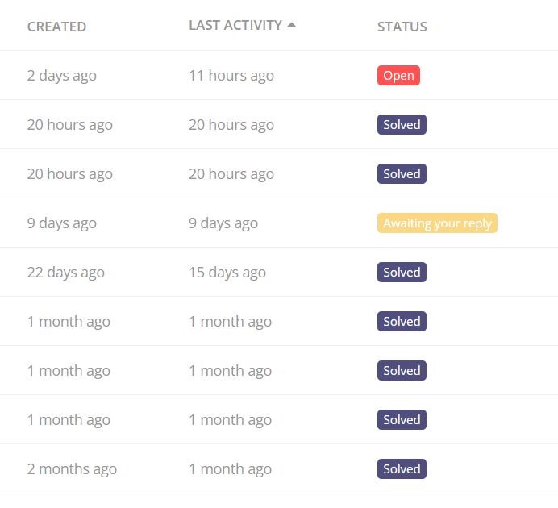Select last activity of the 9 days ago ticket
The width and height of the screenshot is (558, 508).
pyautogui.click(x=223, y=223)
